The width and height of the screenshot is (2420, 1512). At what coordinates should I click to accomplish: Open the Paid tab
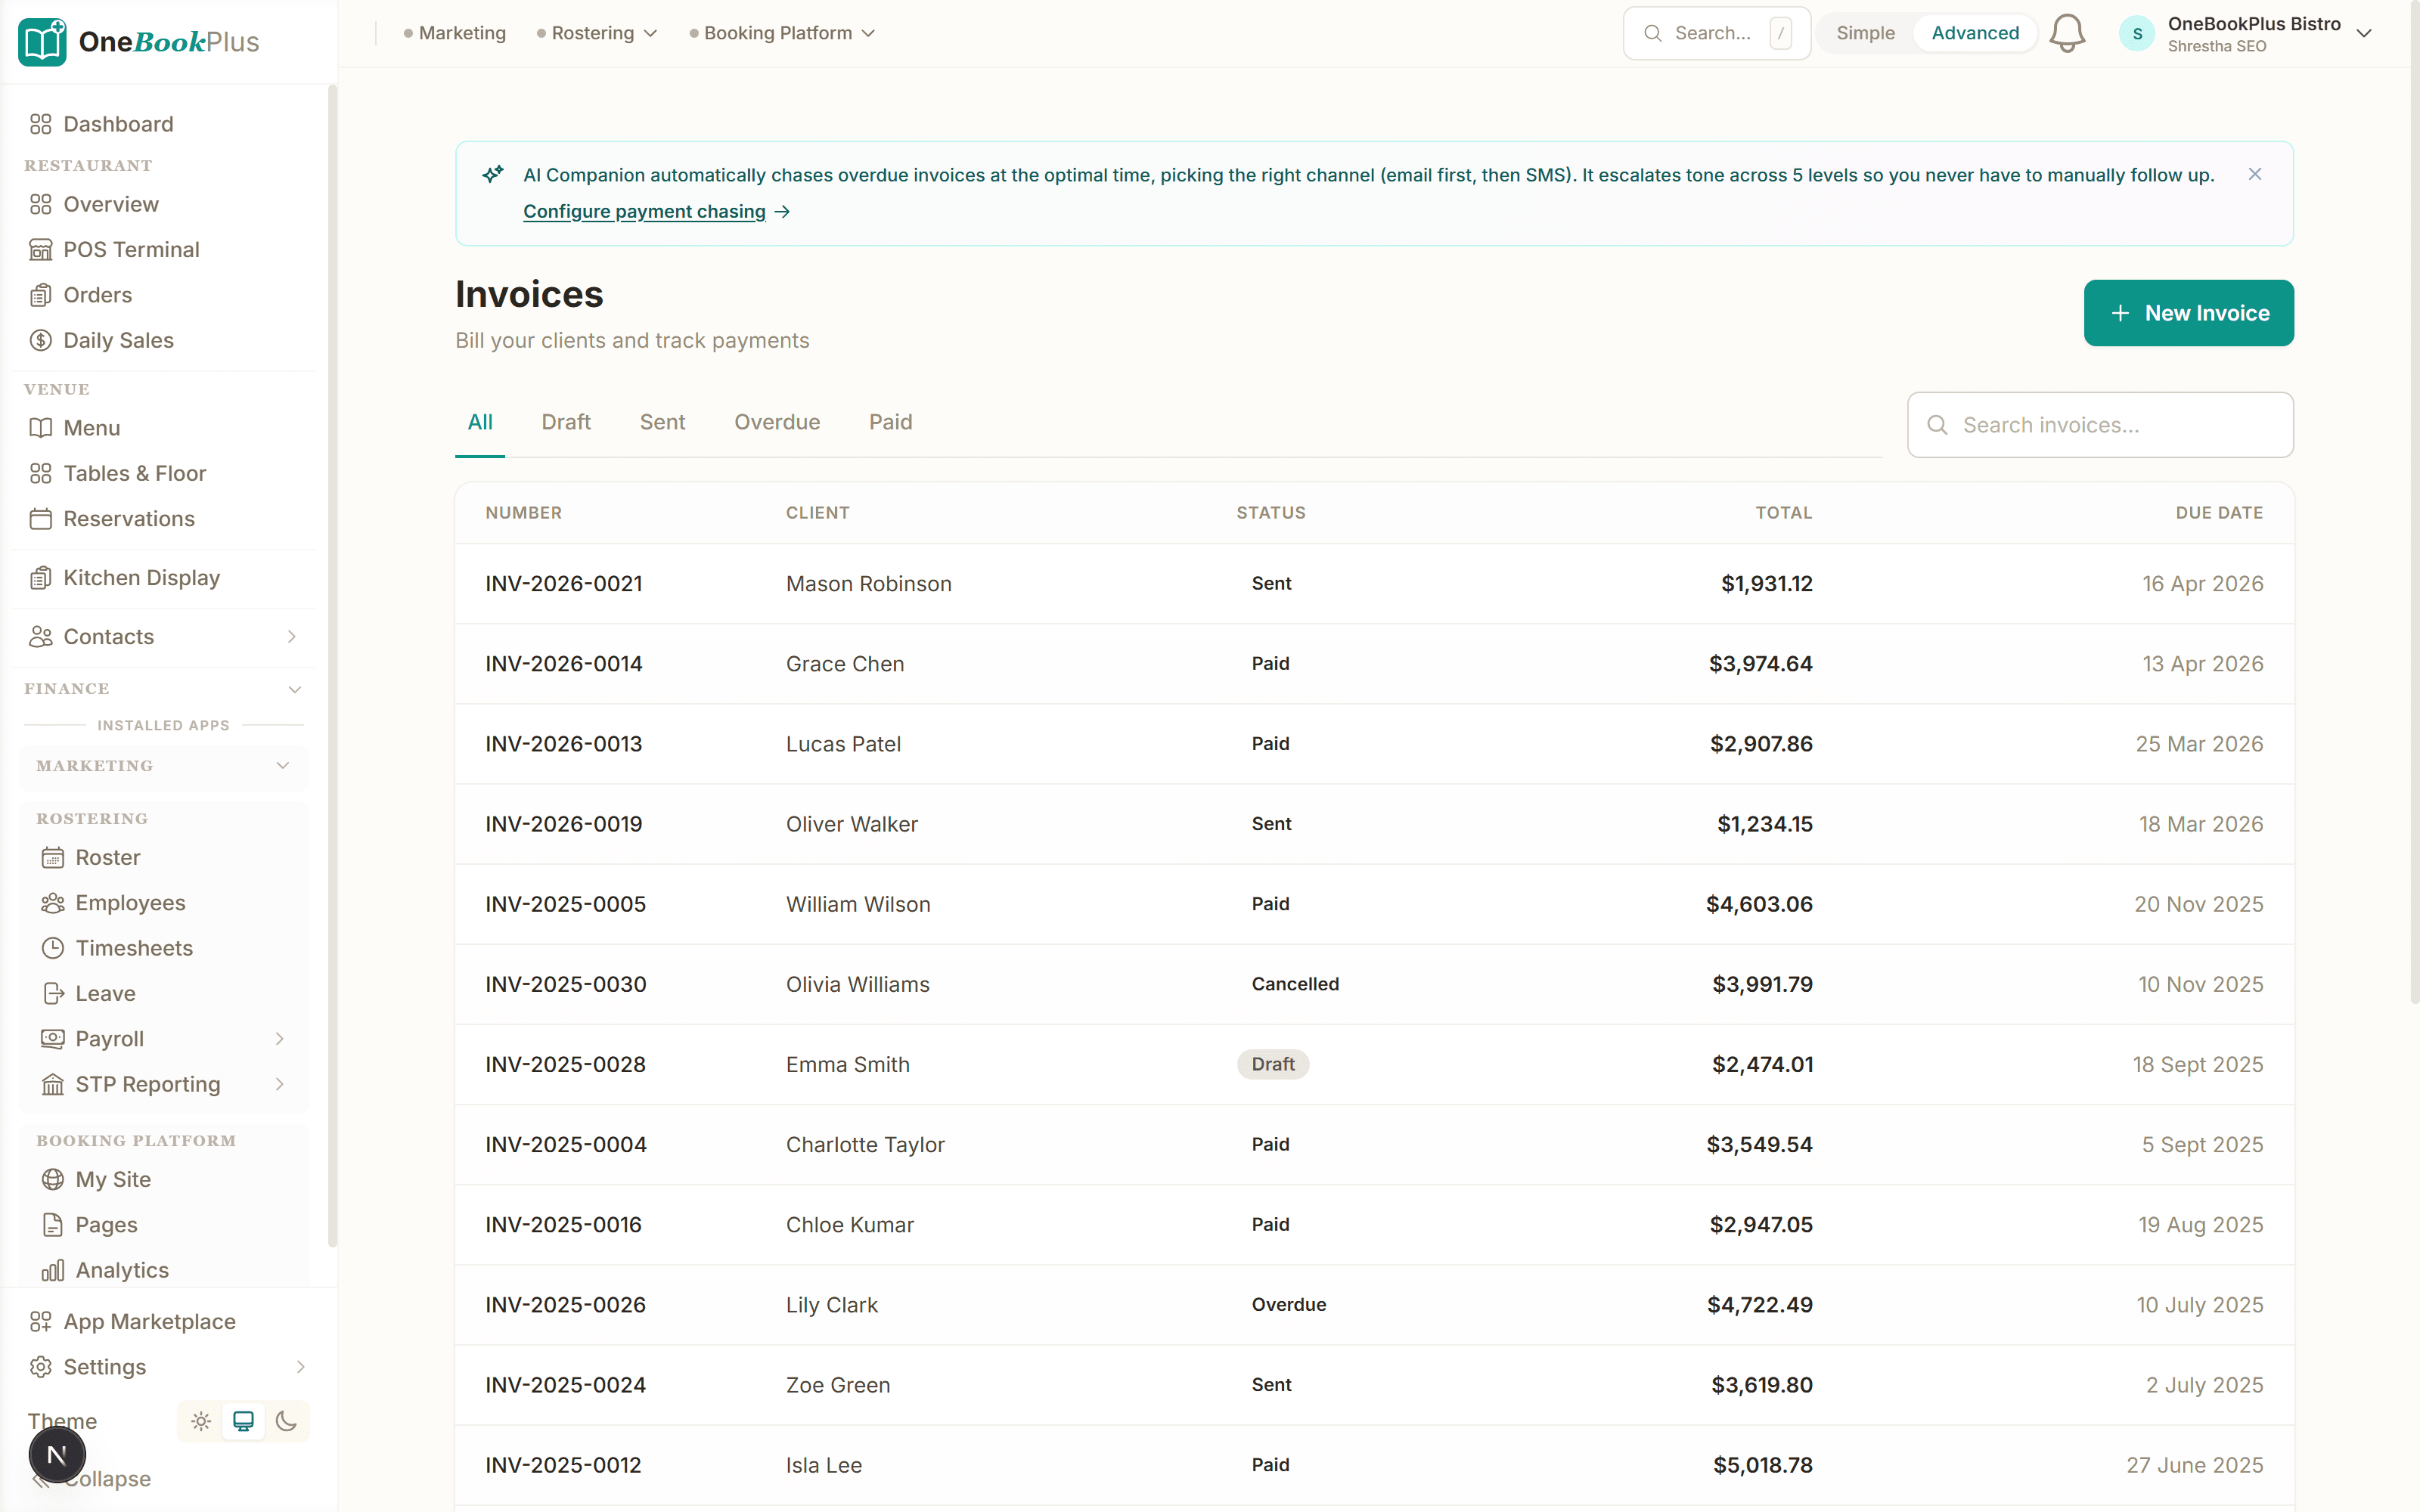tap(890, 422)
